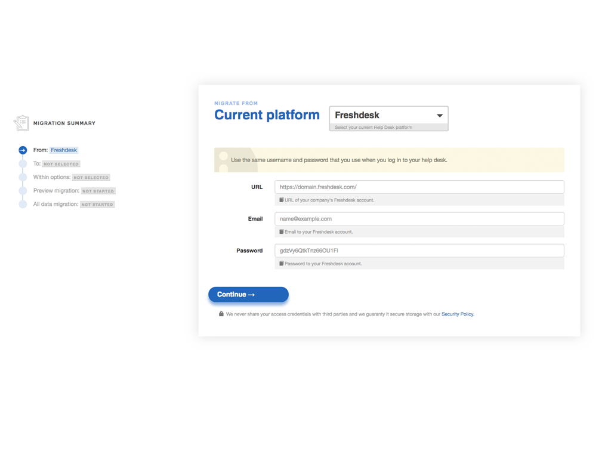
Task: Click the step circle beside Preview migration
Action: coord(23,191)
